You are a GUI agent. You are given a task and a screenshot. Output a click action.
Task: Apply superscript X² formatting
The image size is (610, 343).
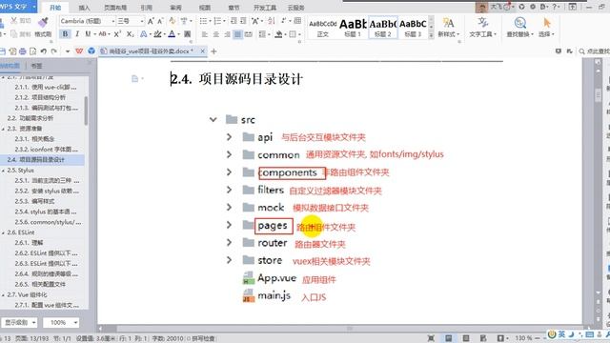pyautogui.click(x=117, y=34)
